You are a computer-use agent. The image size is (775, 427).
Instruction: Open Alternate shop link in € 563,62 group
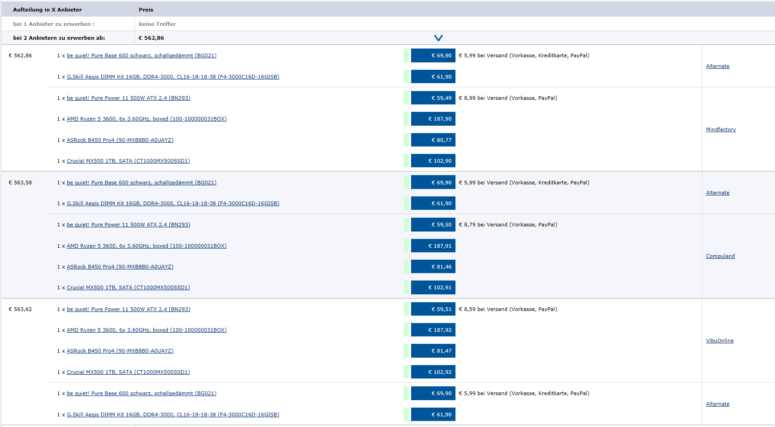[718, 404]
